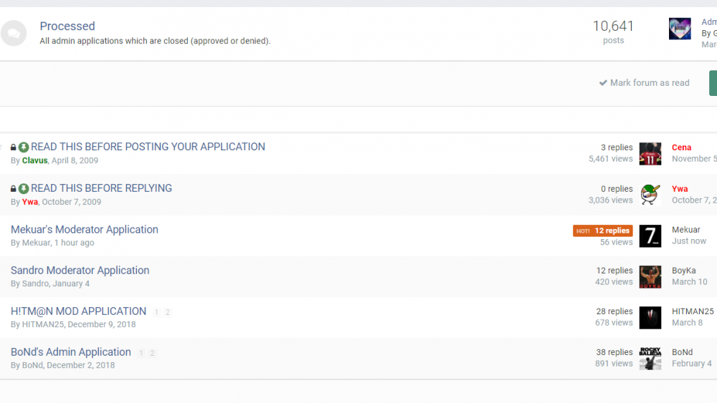Open Sandro Moderator Application topic
The image size is (717, 403).
80,271
